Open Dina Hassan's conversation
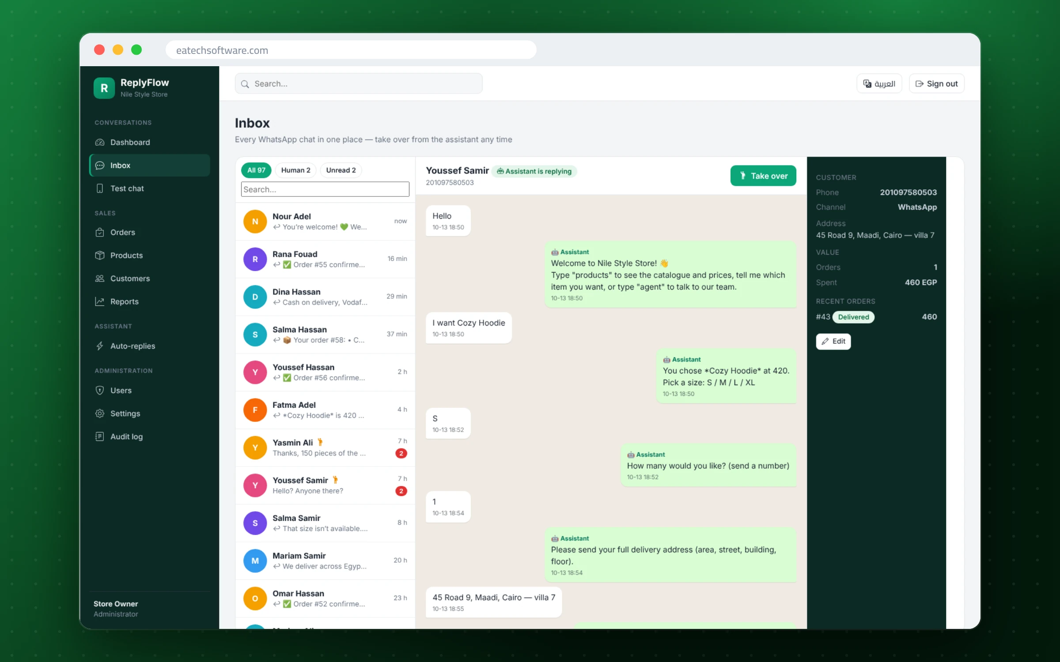Image resolution: width=1060 pixels, height=662 pixels. click(325, 297)
